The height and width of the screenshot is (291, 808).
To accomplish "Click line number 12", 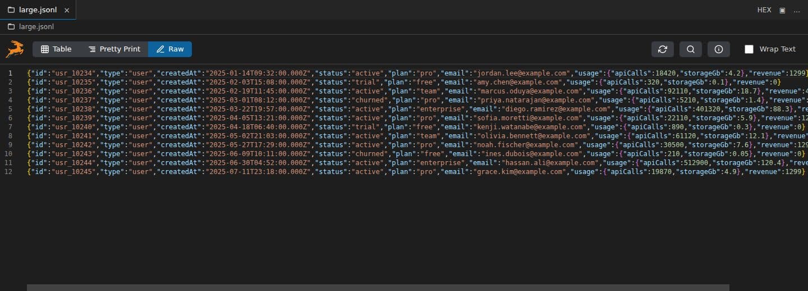I will point(8,172).
